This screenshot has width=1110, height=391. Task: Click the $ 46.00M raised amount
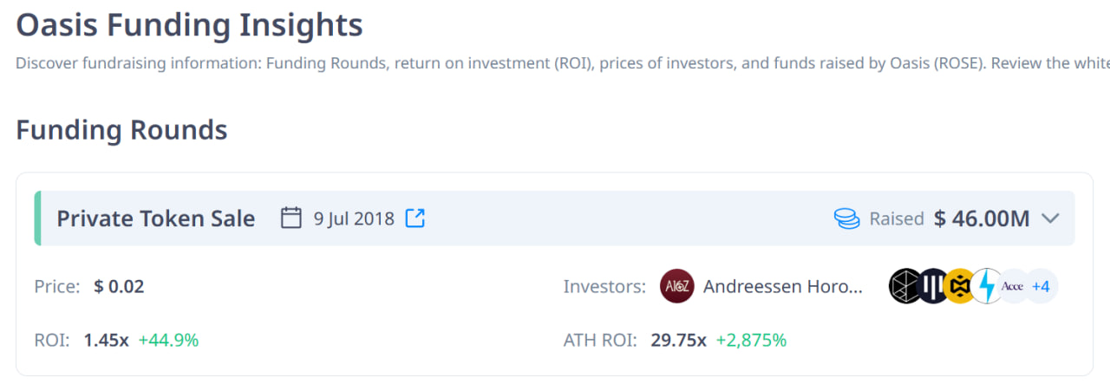(x=982, y=218)
